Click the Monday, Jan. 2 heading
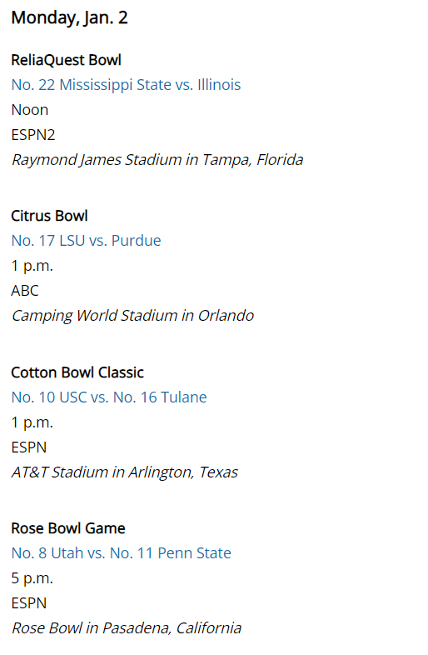The height and width of the screenshot is (655, 428). [69, 18]
